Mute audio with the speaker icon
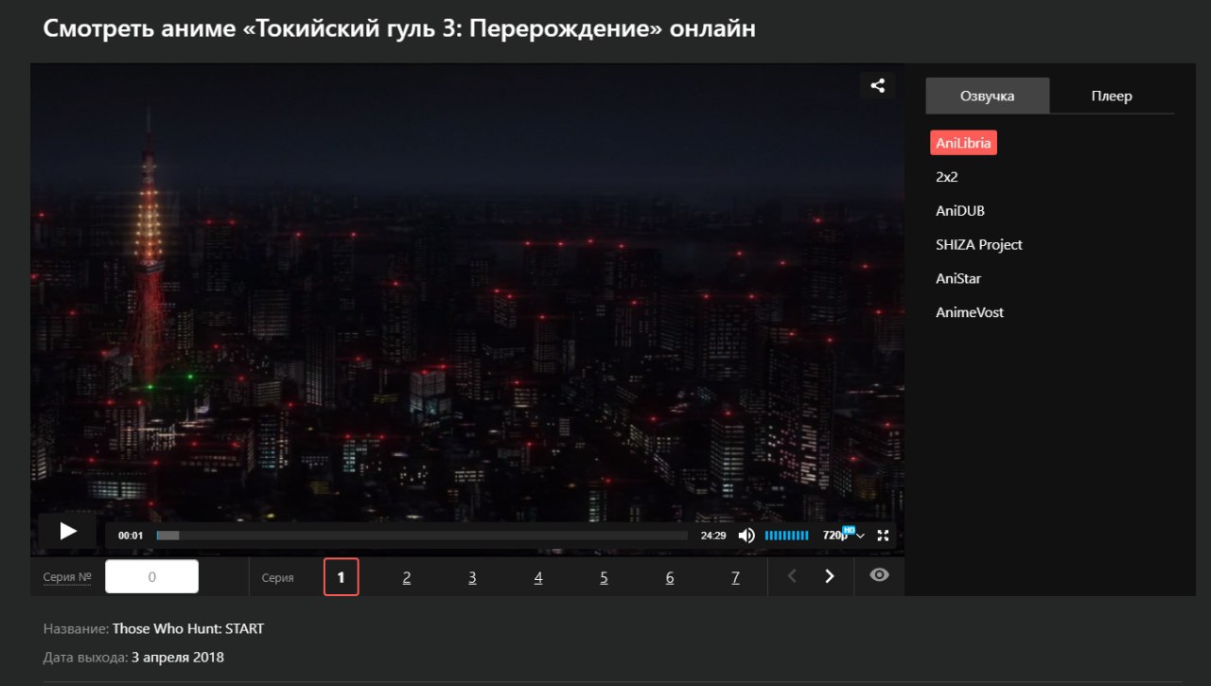This screenshot has height=686, width=1211. click(x=746, y=536)
